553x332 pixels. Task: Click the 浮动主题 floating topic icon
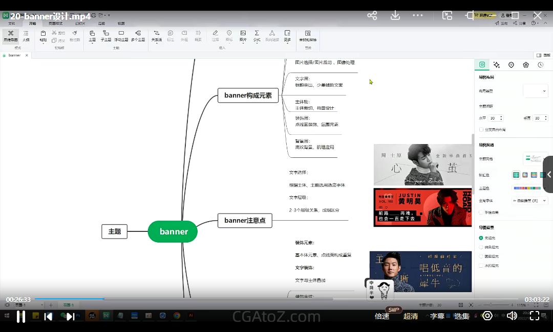pyautogui.click(x=121, y=35)
